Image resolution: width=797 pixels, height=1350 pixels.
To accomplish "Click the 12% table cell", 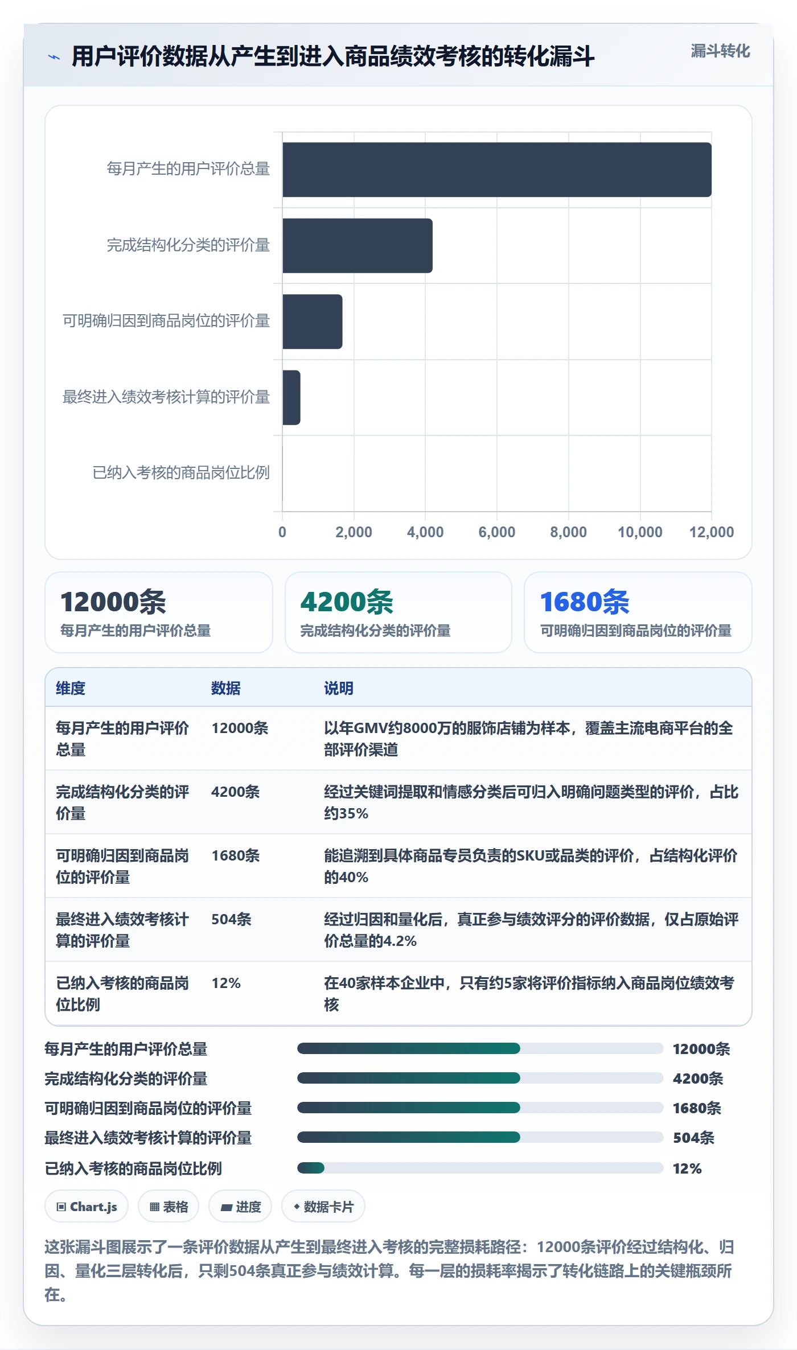I will coord(226,983).
